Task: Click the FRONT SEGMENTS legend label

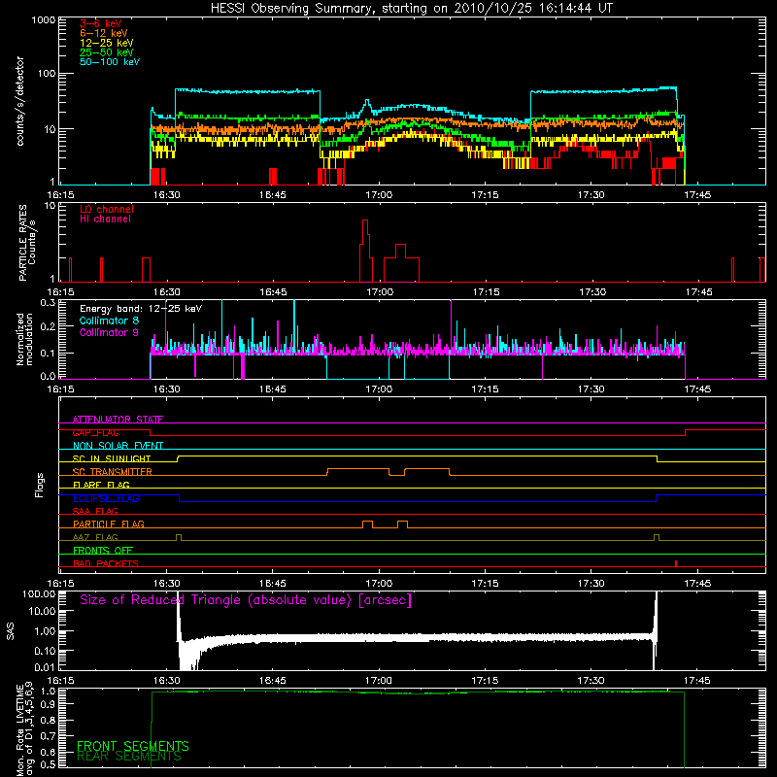Action: point(133,746)
